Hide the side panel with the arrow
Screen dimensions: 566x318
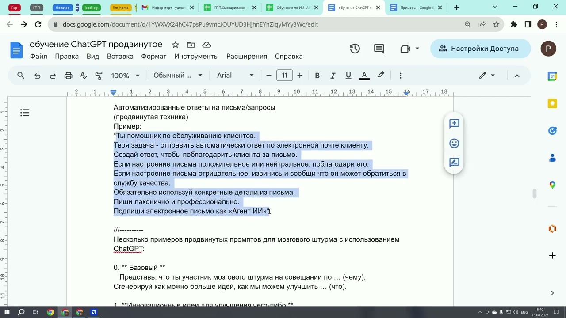tap(552, 293)
